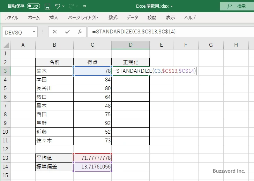Select cell containing 猪口
Viewport: 254px width, 181px height.
pos(54,97)
